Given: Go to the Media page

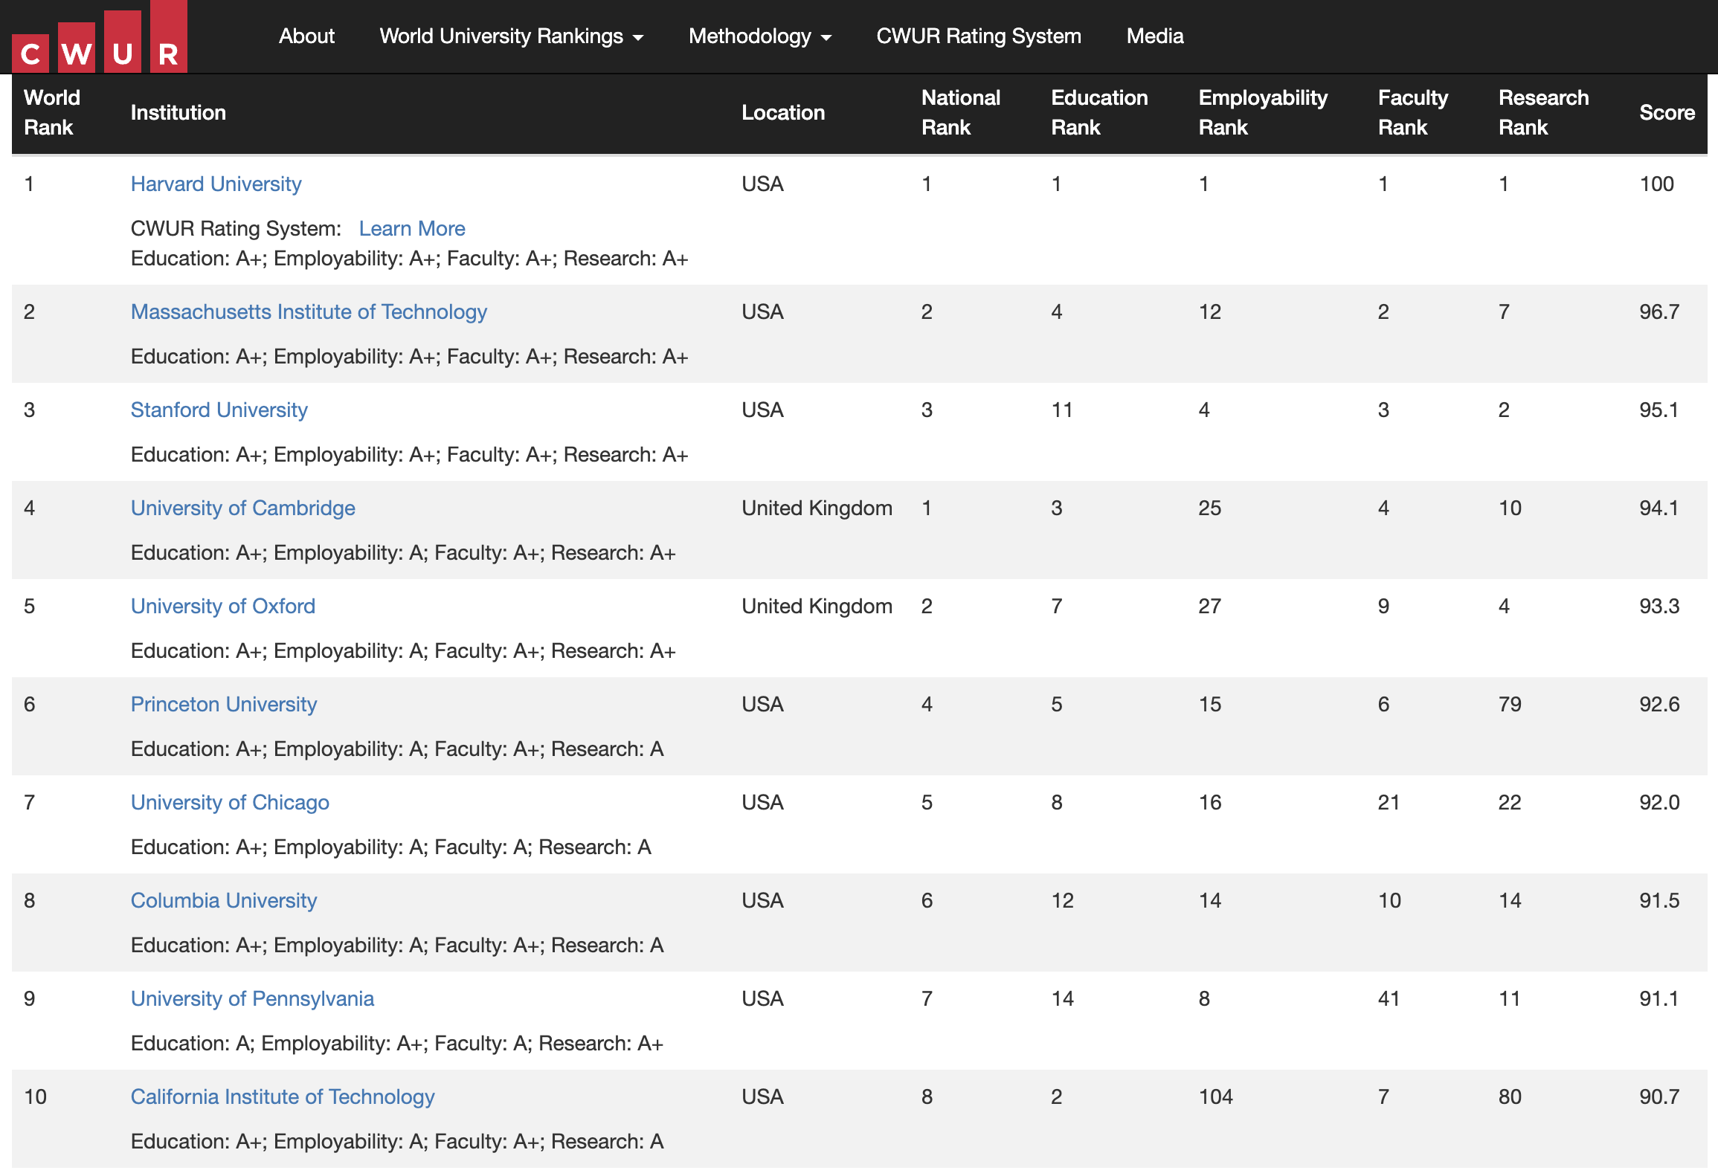Looking at the screenshot, I should click(x=1154, y=36).
